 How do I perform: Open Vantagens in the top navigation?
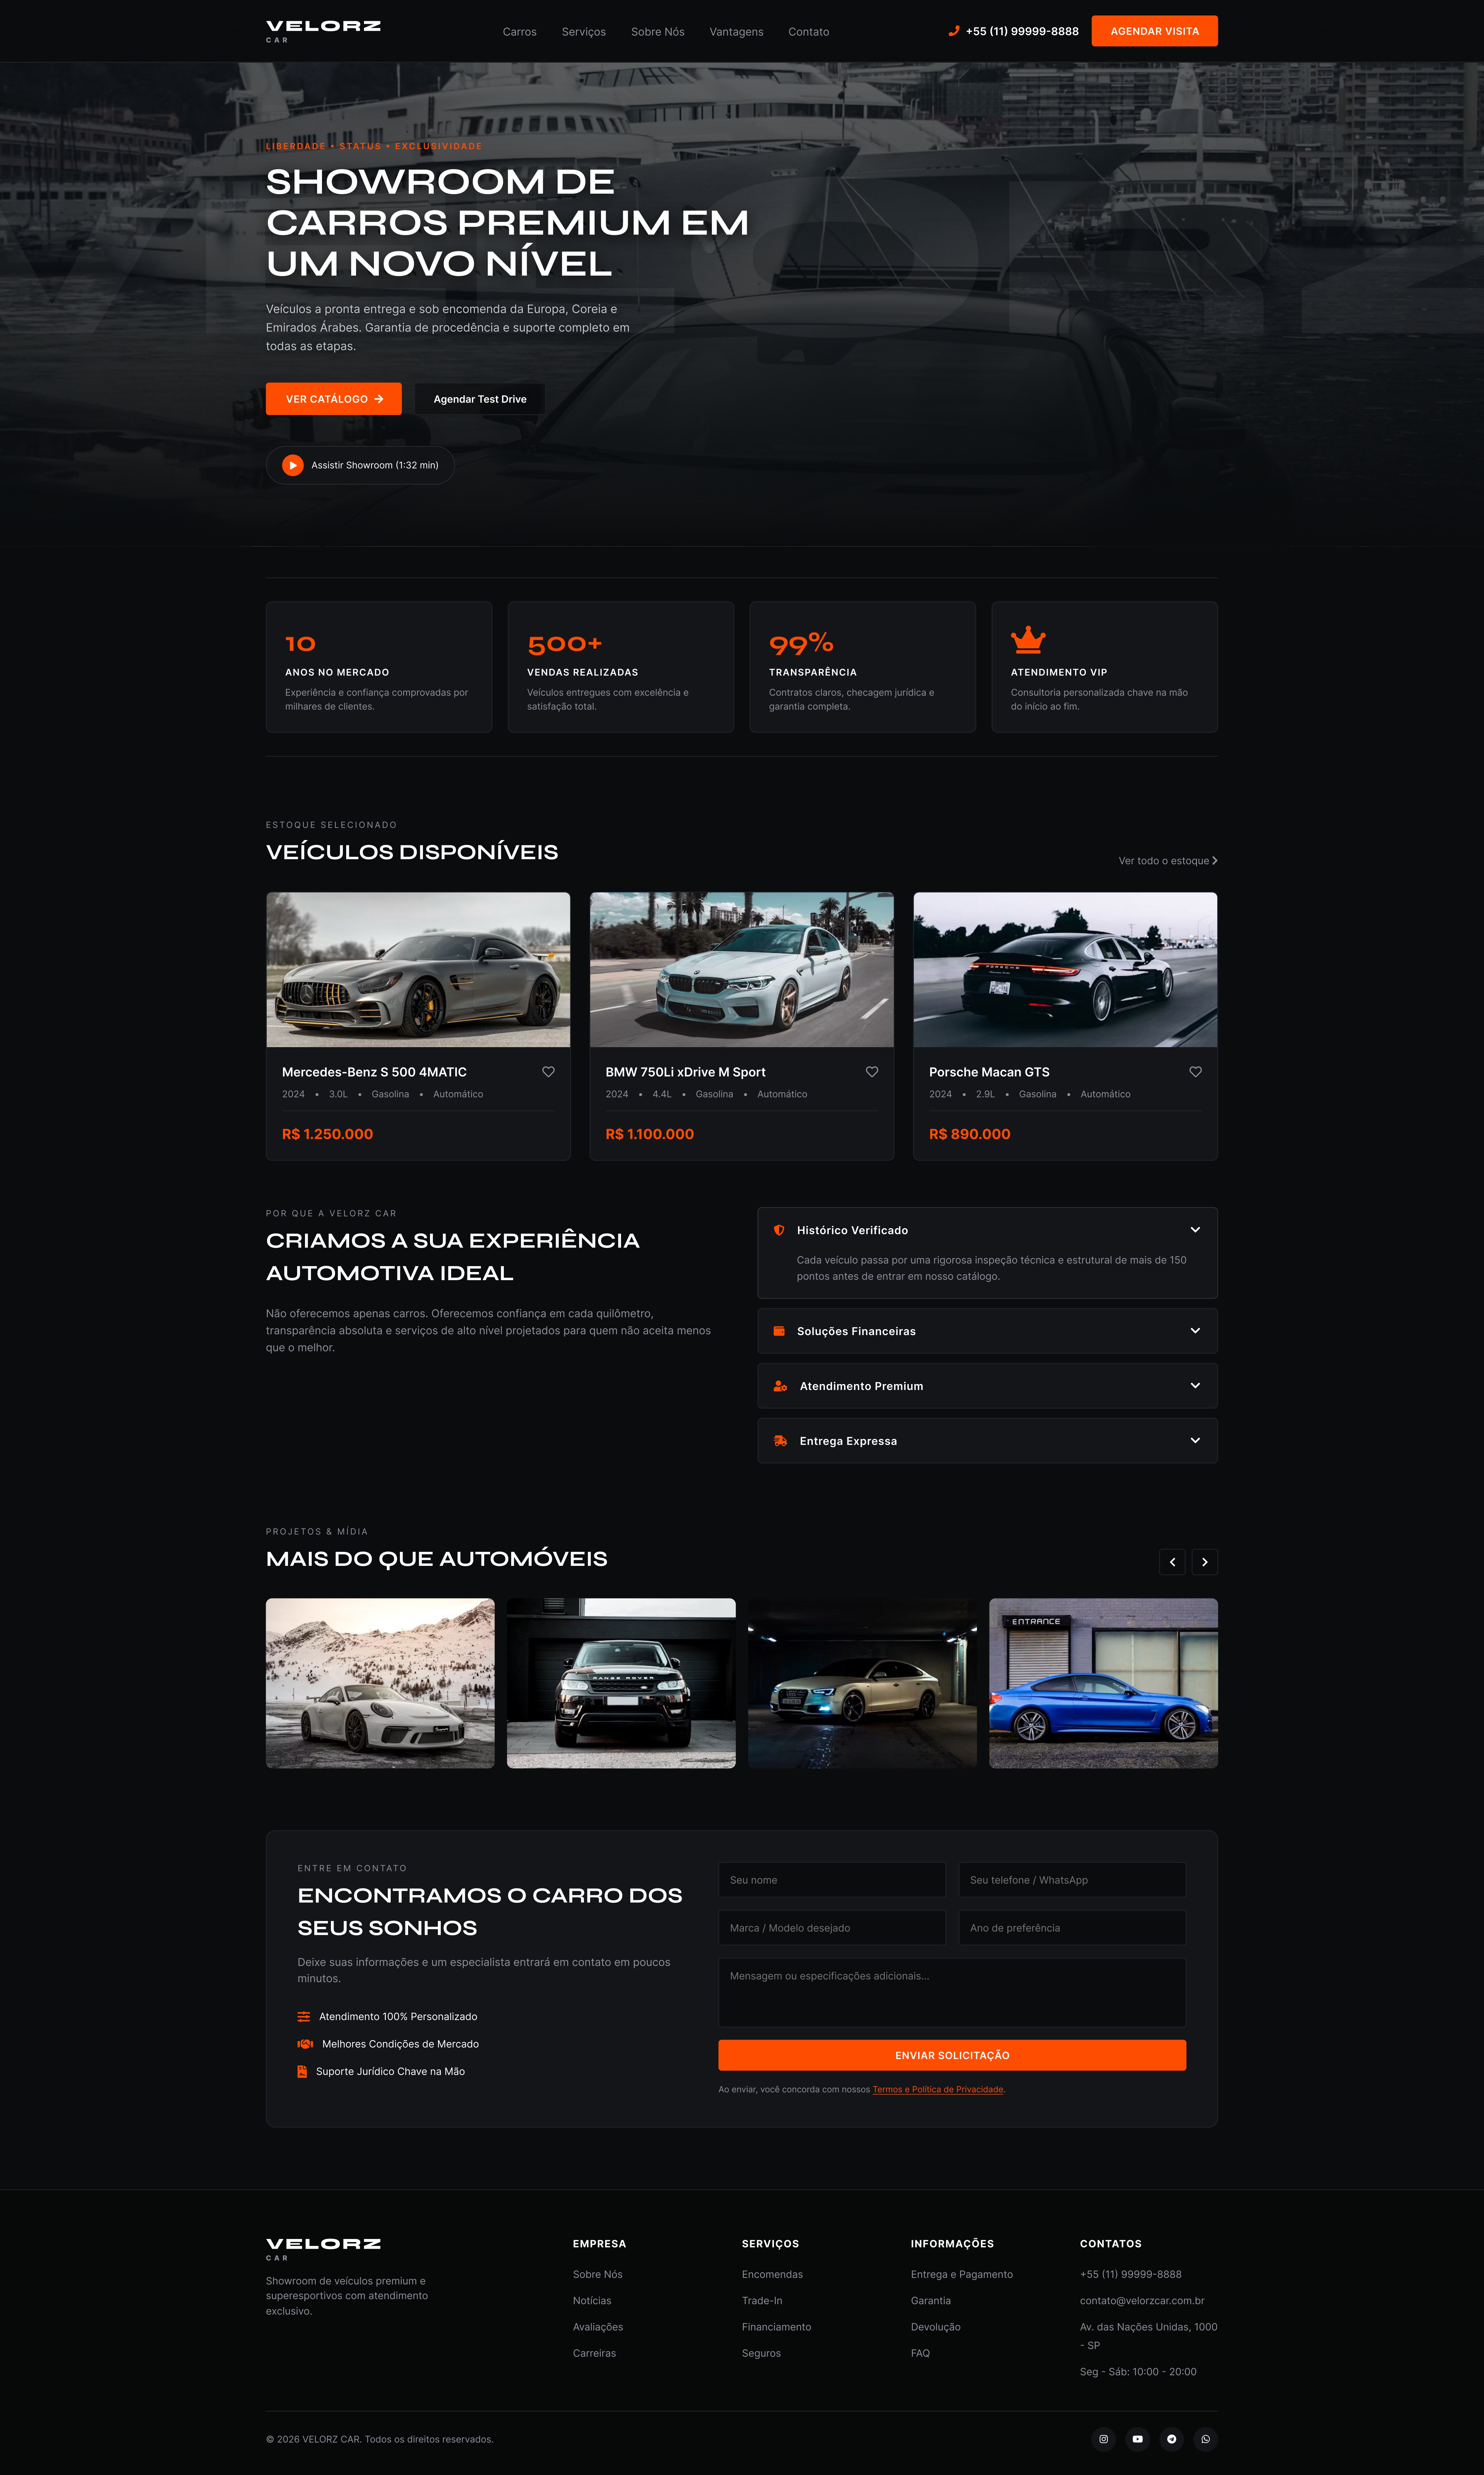pos(736,32)
